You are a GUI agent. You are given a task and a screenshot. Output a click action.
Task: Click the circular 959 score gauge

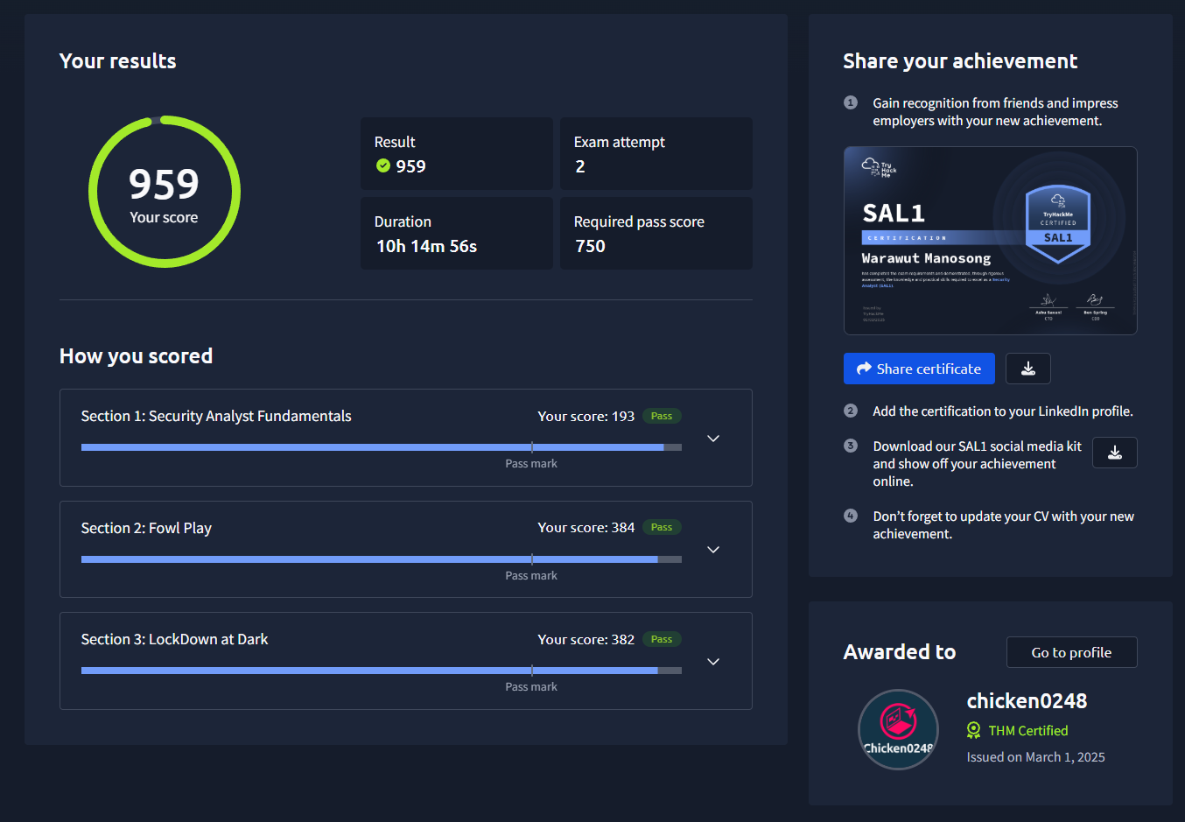(x=165, y=192)
